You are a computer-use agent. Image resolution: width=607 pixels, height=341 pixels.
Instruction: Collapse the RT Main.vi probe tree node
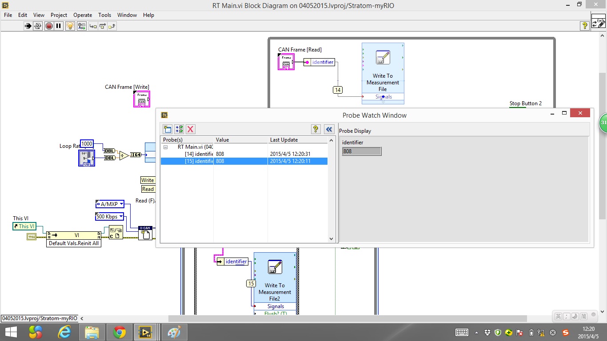(x=165, y=147)
